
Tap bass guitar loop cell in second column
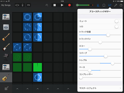tap(27, 37)
